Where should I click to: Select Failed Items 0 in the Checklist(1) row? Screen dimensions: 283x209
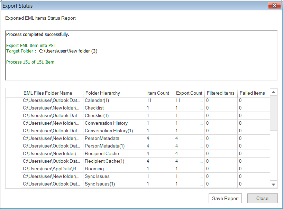pyautogui.click(x=254, y=115)
